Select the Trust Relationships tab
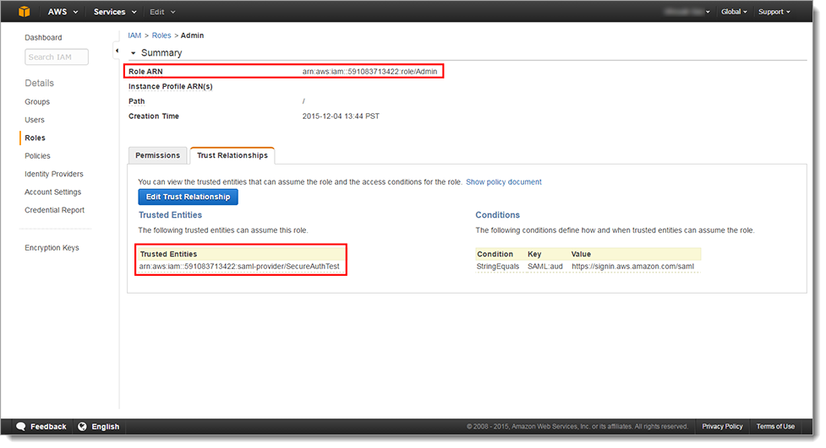The width and height of the screenshot is (826, 448). pos(232,155)
